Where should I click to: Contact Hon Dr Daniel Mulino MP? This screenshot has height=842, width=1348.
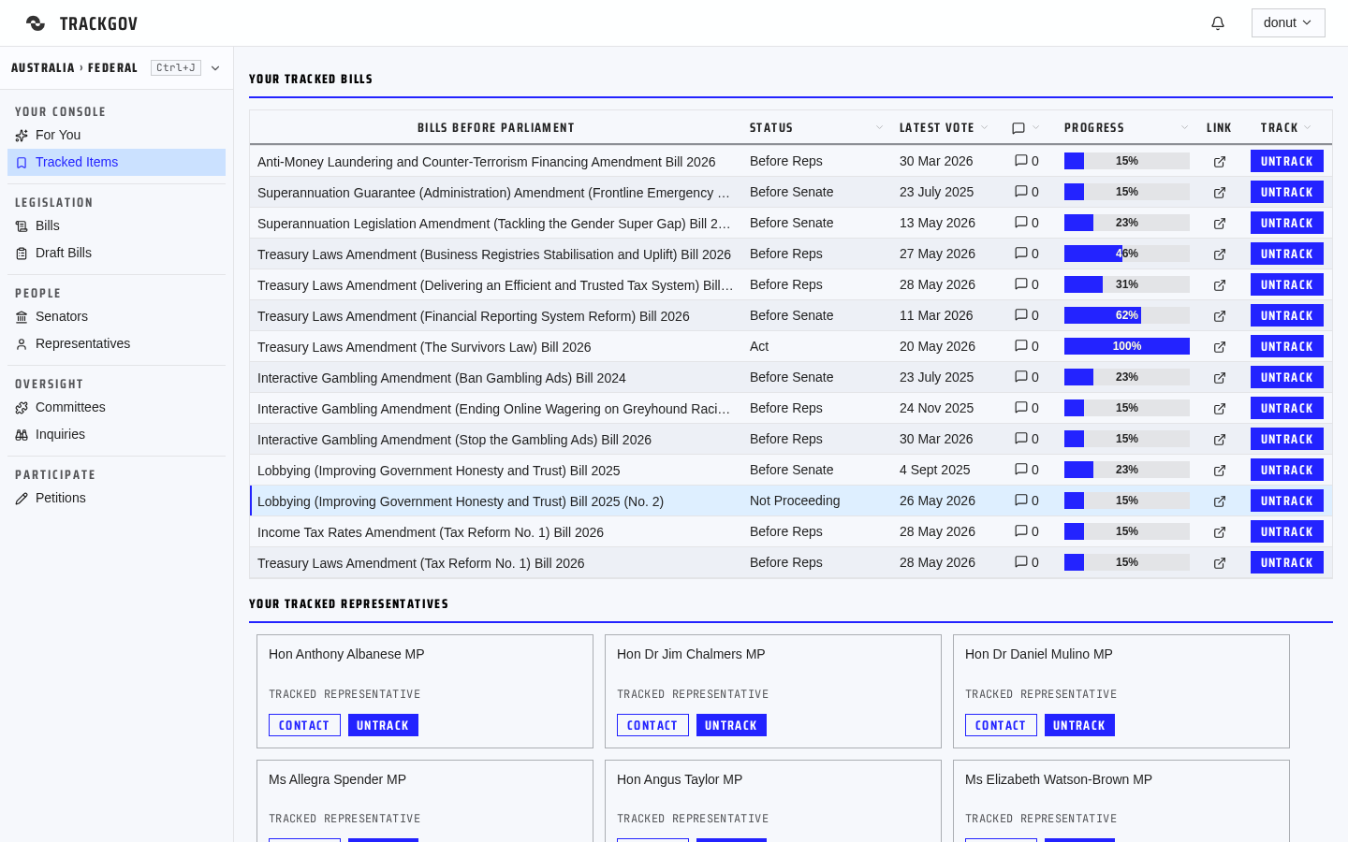click(1001, 725)
